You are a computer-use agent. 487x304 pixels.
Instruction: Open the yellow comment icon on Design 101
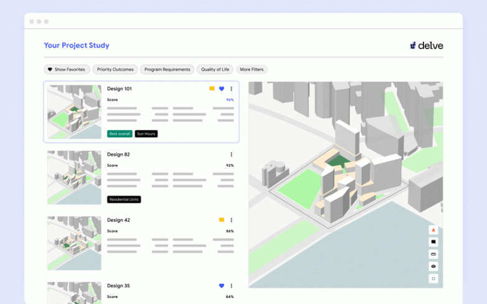click(x=212, y=89)
